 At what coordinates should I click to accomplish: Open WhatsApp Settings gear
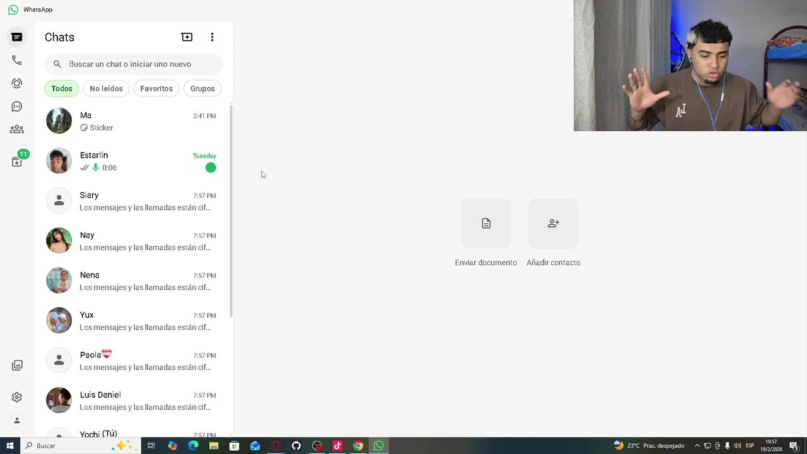coord(17,397)
